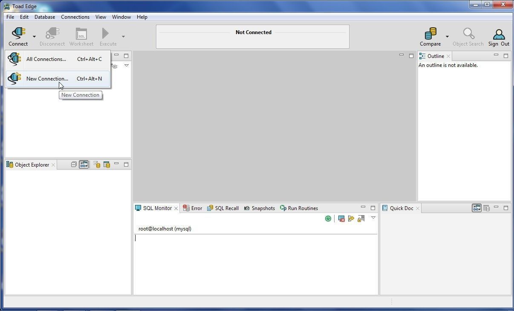
Task: Expand the Compare dropdown arrow
Action: click(x=447, y=37)
